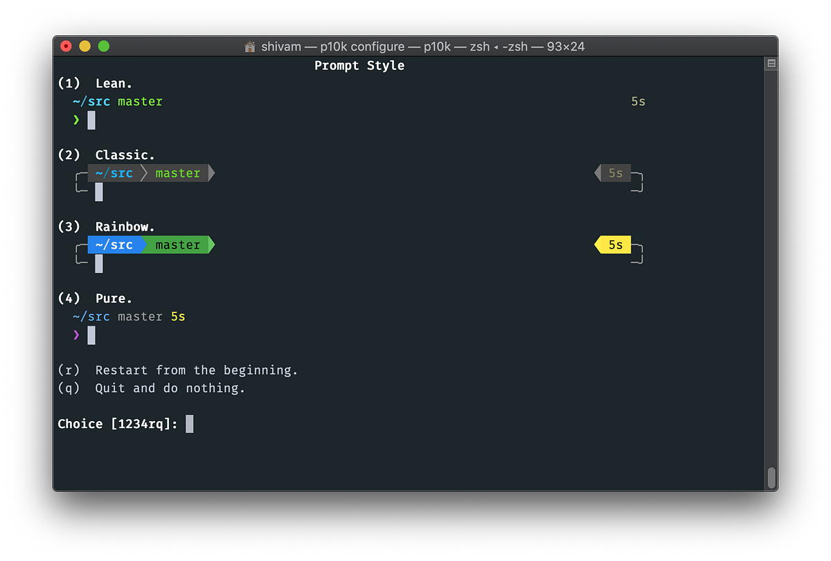This screenshot has width=831, height=561.
Task: Click the Prompt Style heading
Action: pos(359,65)
